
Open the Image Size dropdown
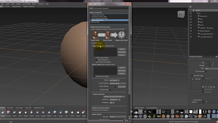(x=115, y=100)
